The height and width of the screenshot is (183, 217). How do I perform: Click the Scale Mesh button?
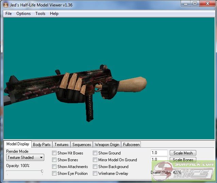tap(183, 153)
